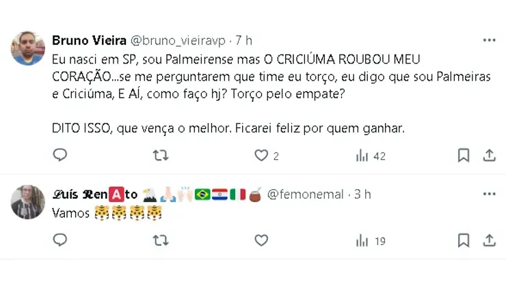Screen dimensions: 506x284
Task: Share Bruno Vieira's tweet
Action: (490, 156)
